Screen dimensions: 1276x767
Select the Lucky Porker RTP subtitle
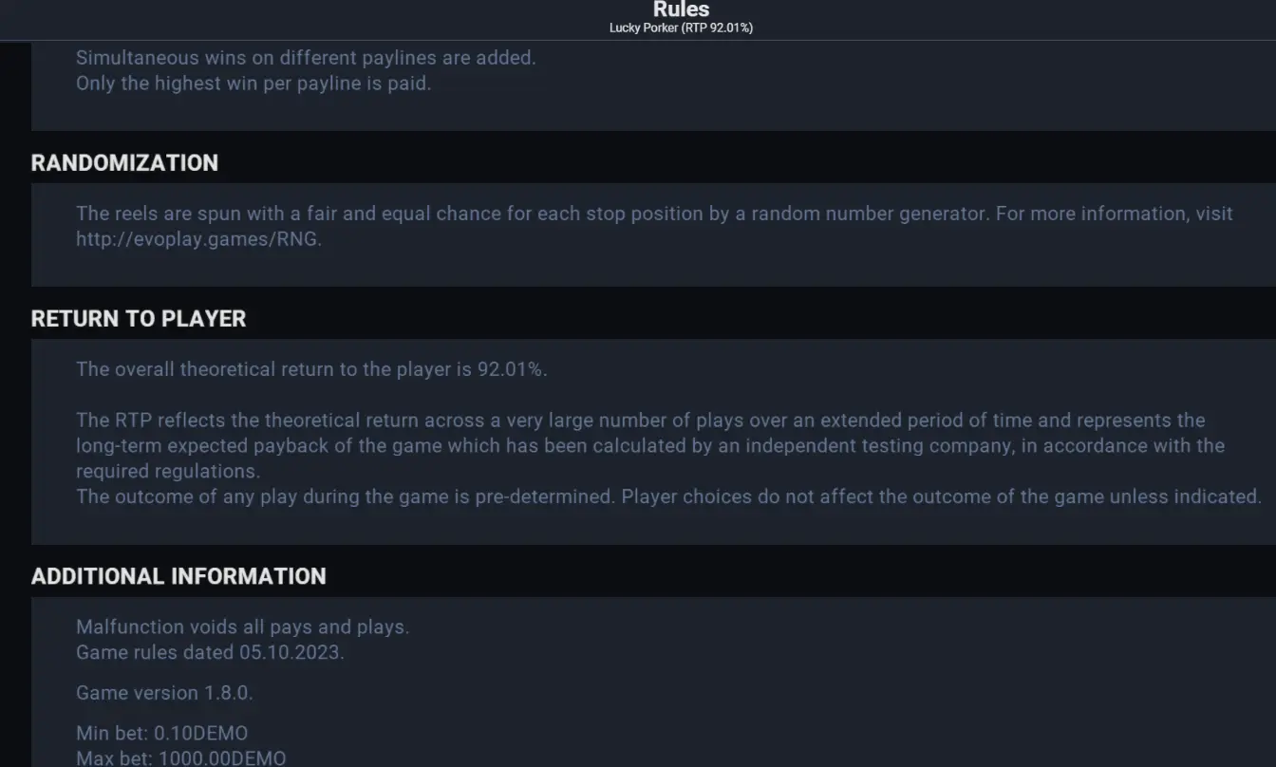(x=681, y=28)
